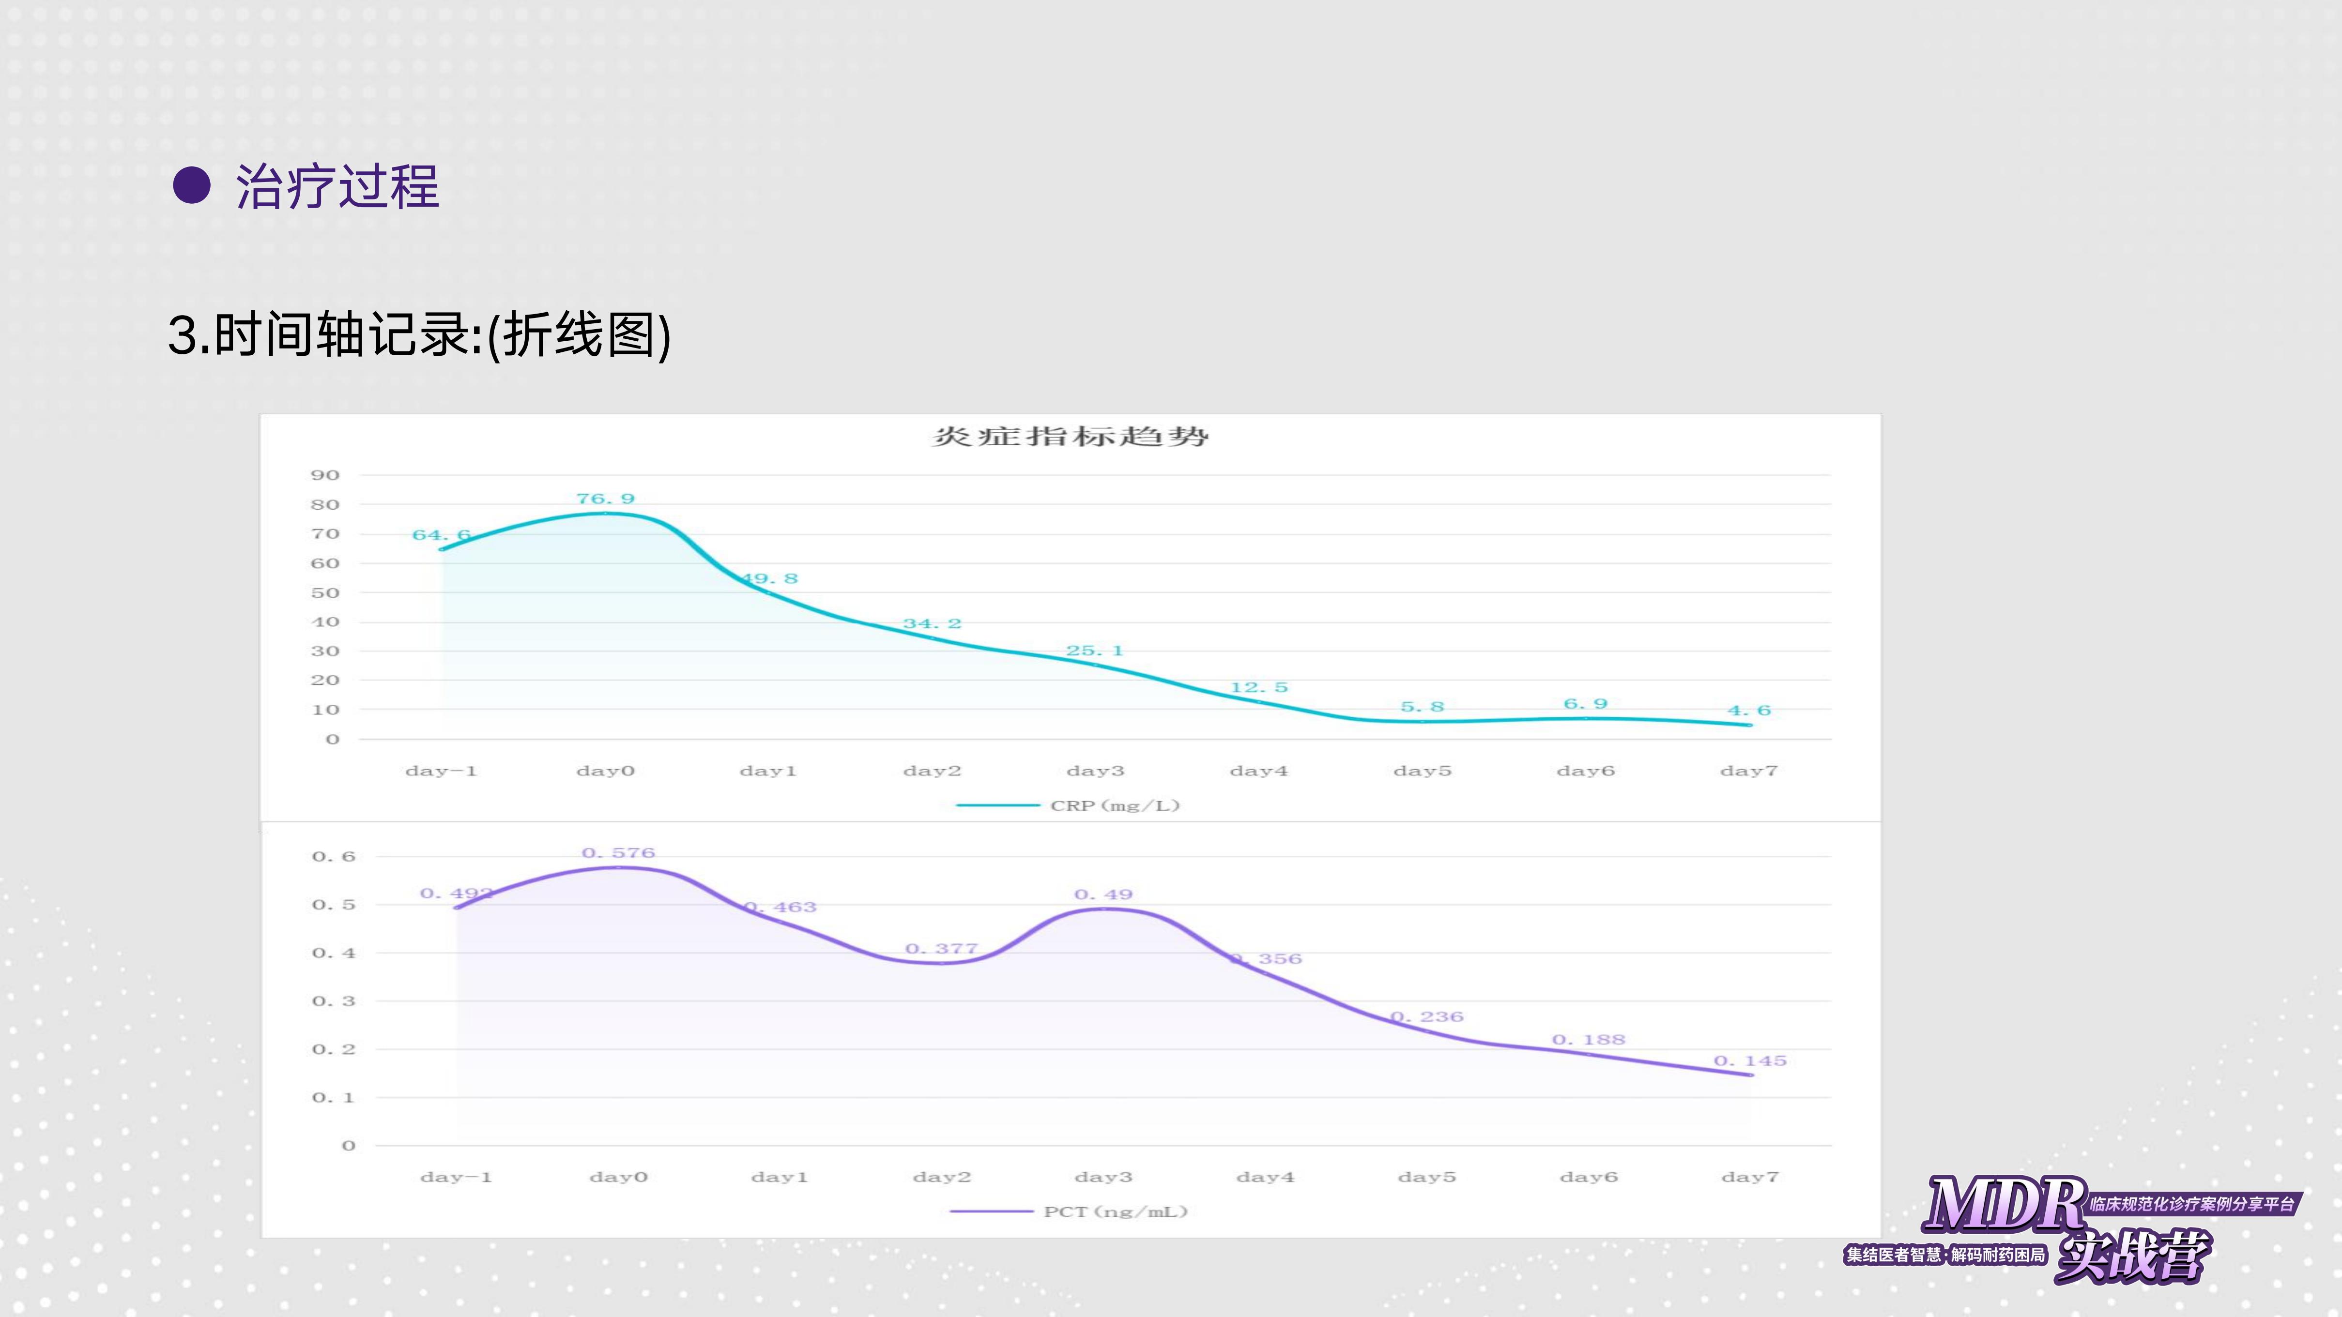
Task: Click the 临床规范化诊疗案例分享平台 banner
Action: (x=2192, y=1204)
